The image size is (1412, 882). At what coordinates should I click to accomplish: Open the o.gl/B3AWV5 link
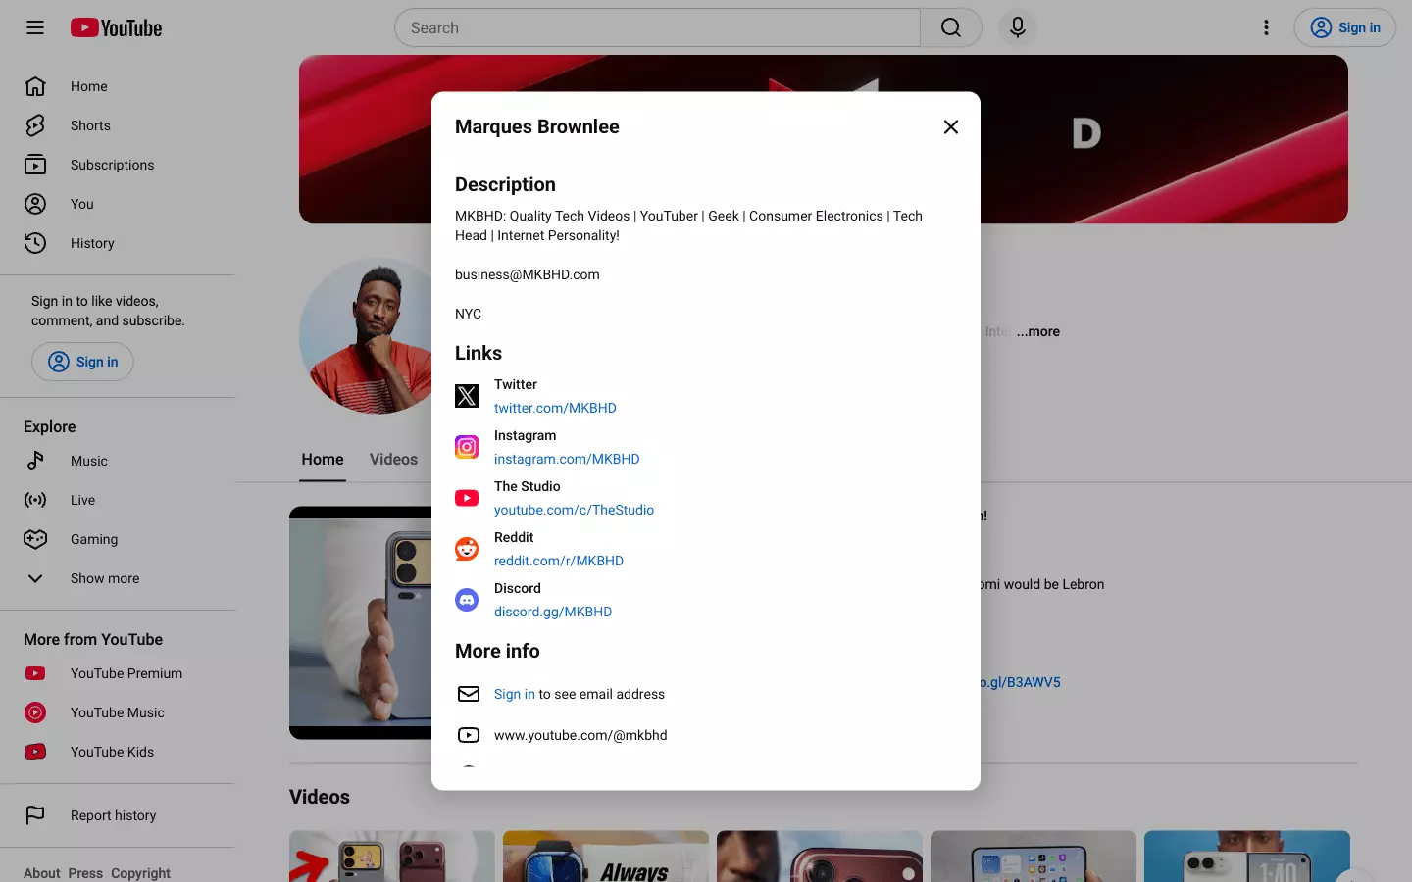pos(1021,682)
